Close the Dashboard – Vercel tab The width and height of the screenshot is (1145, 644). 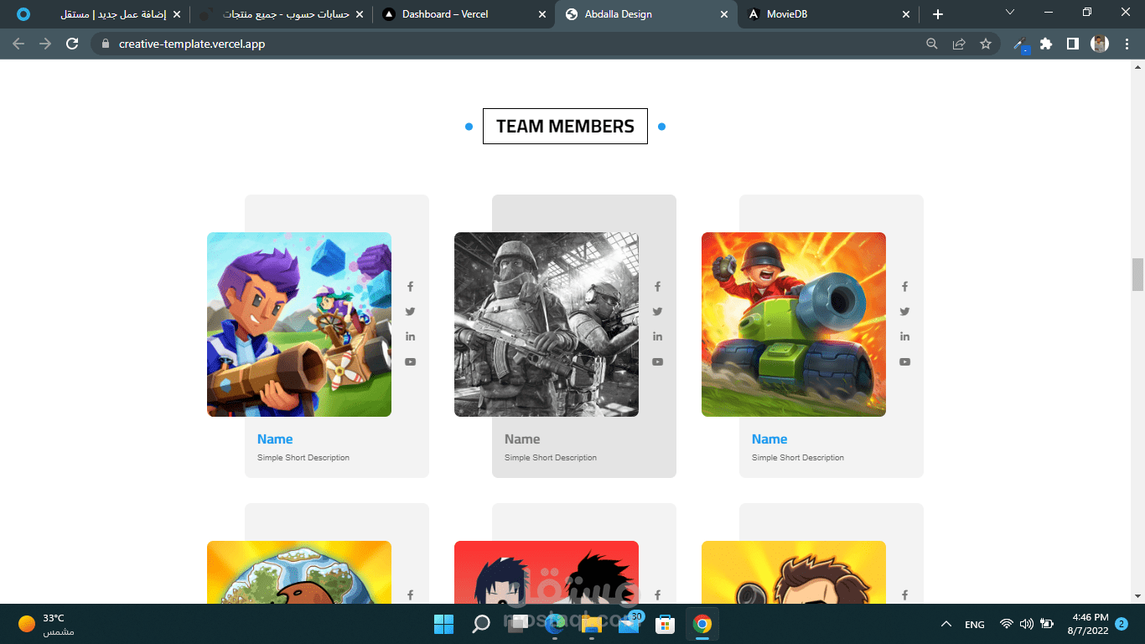[x=541, y=14]
